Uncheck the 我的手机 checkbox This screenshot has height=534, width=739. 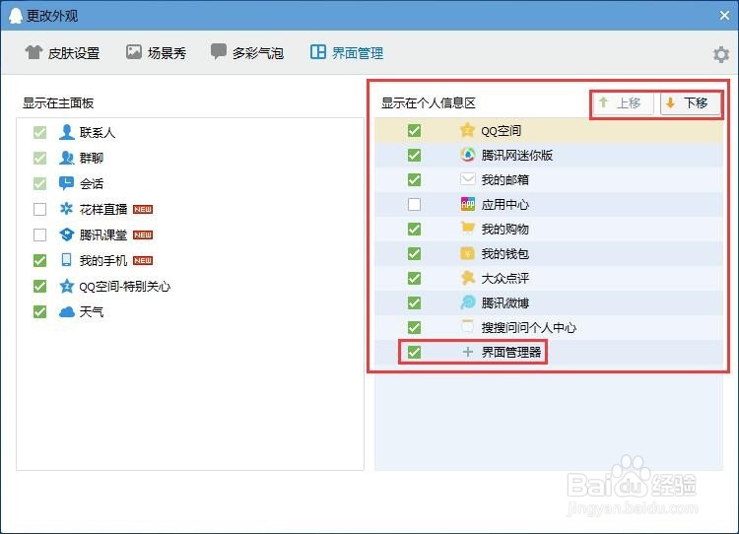pos(40,260)
